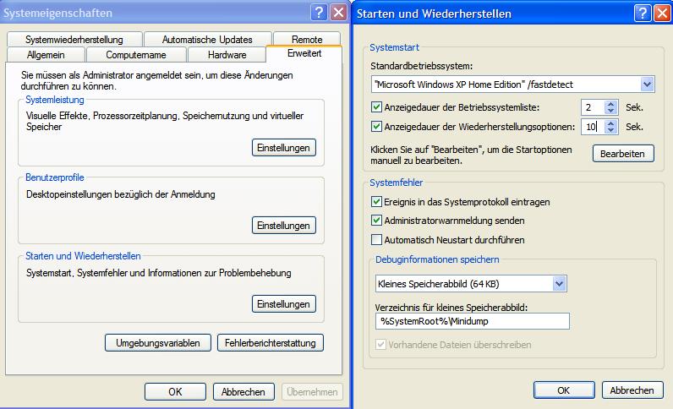Toggle Anzeigedauer der Wiederherstellungsoptionen checkbox
The width and height of the screenshot is (673, 409).
pos(376,127)
